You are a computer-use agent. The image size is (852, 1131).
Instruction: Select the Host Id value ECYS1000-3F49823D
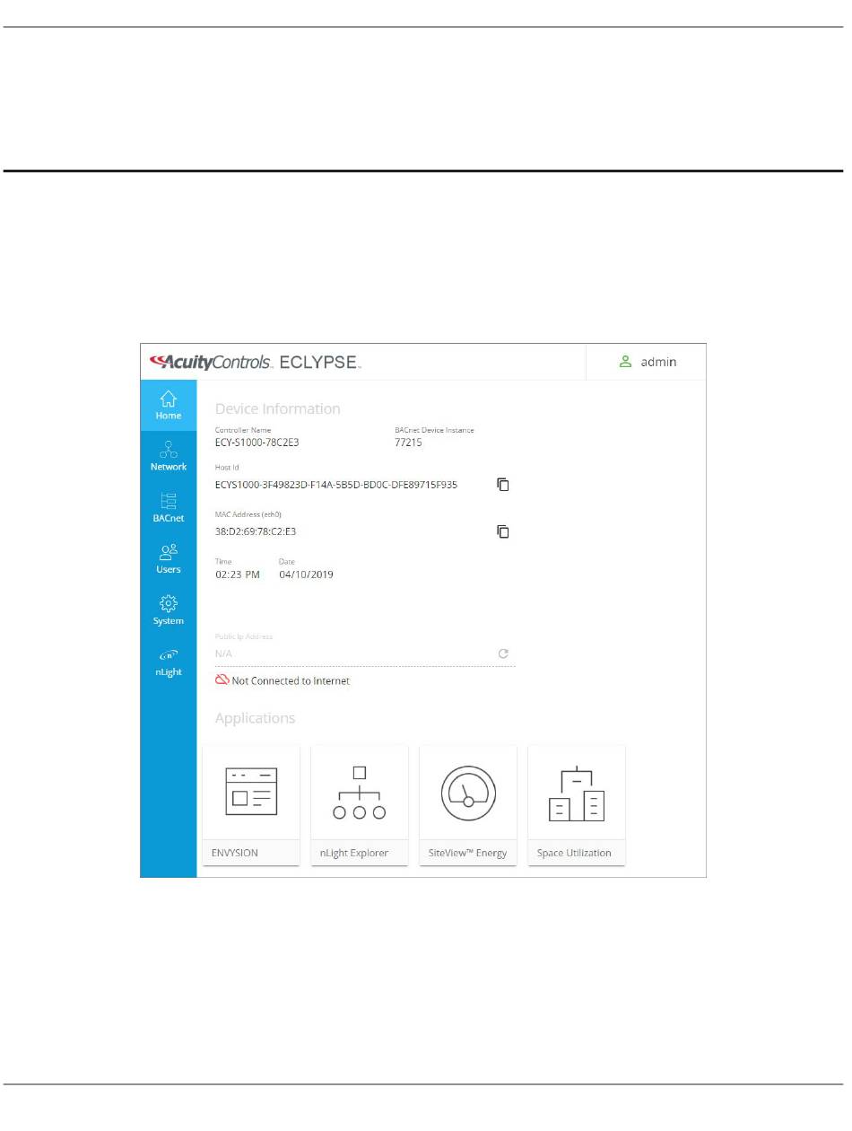(336, 485)
